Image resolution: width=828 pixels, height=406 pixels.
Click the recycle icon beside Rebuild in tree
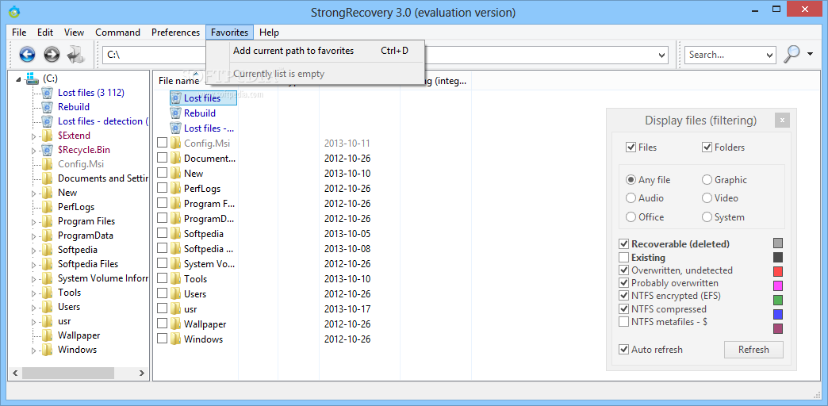[48, 107]
